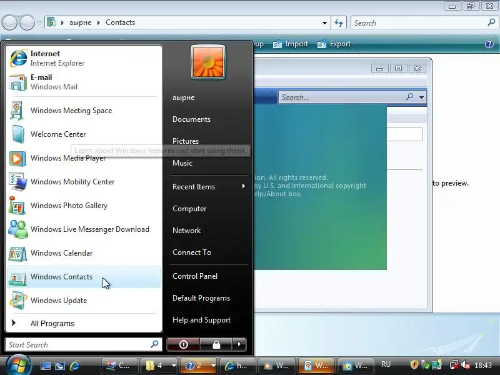Image resolution: width=500 pixels, height=375 pixels.
Task: Open address bar history dropdown
Action: coord(324,22)
